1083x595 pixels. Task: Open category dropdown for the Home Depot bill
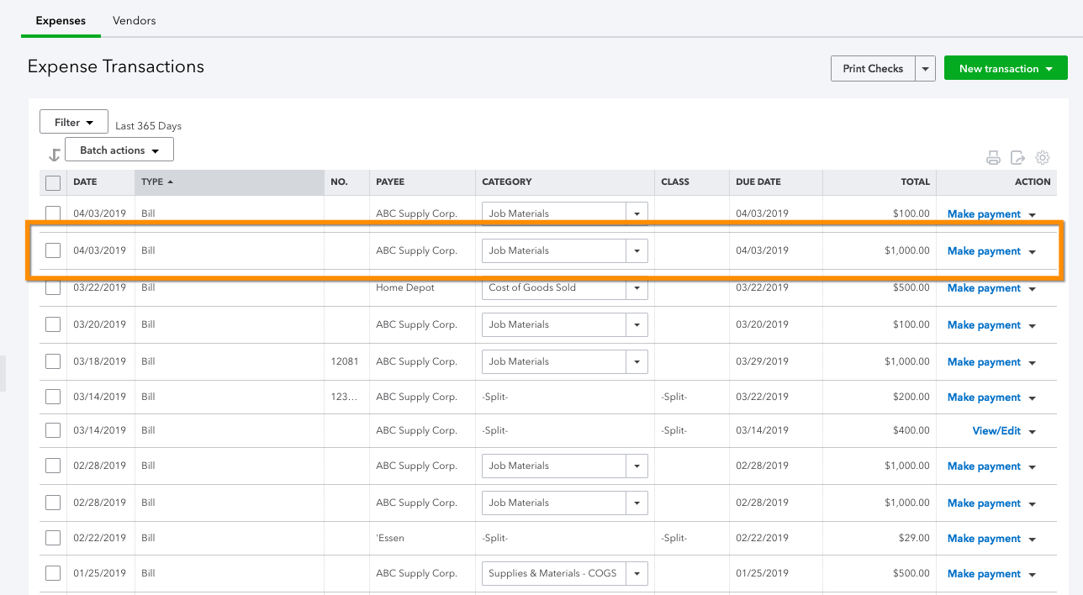(x=637, y=287)
